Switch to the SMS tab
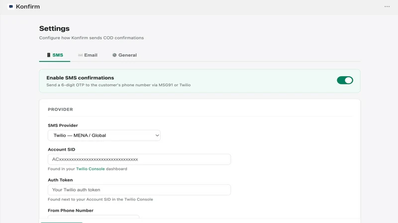This screenshot has width=398, height=223. point(55,55)
